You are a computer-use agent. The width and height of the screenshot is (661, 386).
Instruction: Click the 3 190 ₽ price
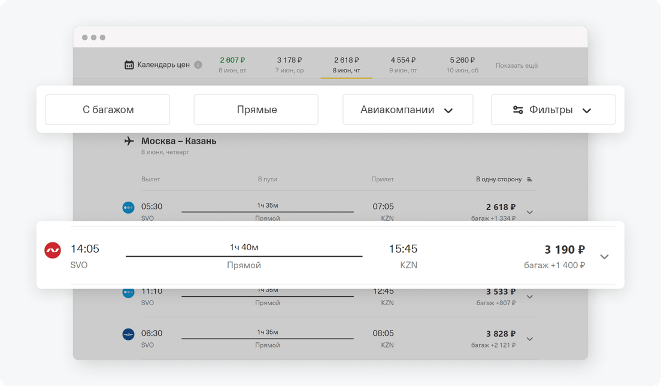pos(565,250)
